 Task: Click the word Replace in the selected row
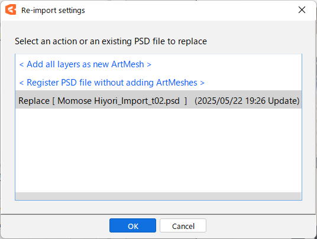coord(34,101)
